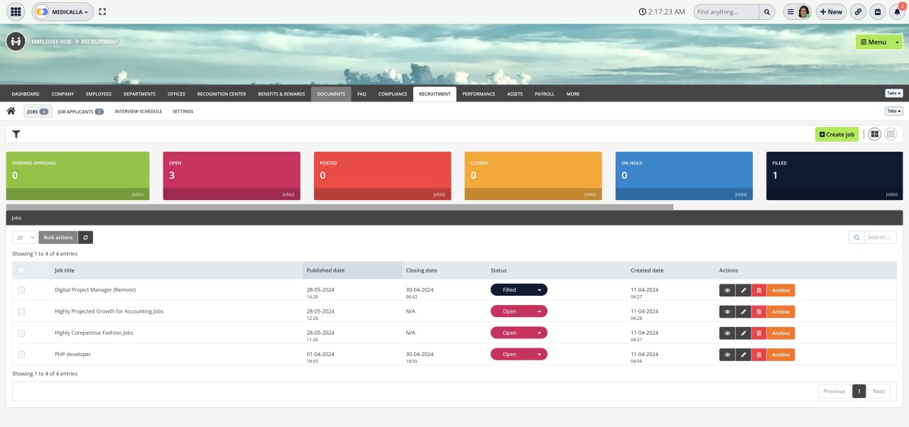909x427 pixels.
Task: Switch to table view of jobs
Action: 891,133
